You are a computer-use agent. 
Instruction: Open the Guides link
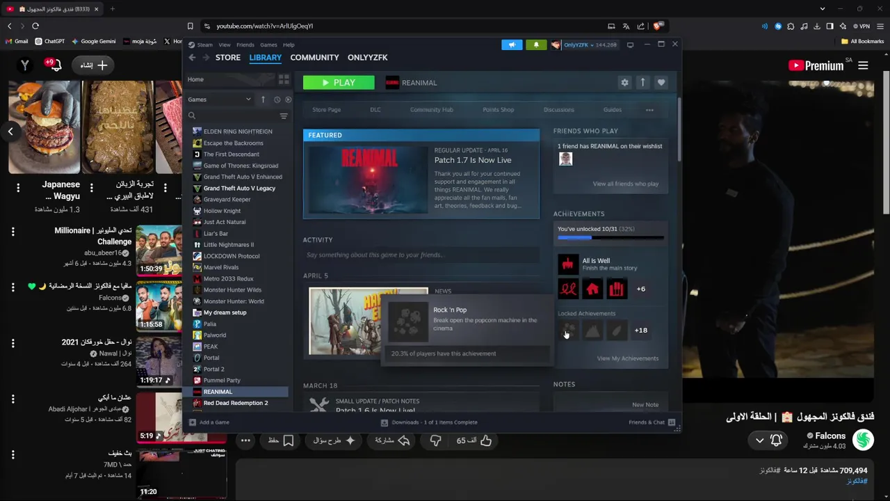point(613,110)
